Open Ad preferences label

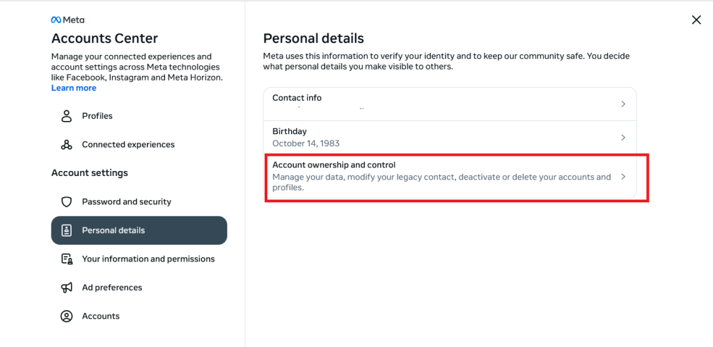tap(111, 287)
